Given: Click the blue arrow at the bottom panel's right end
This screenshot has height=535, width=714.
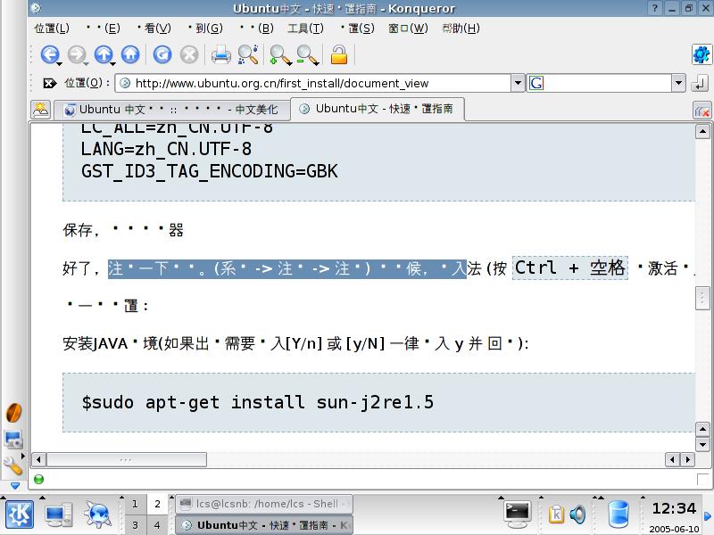Looking at the screenshot, I should pos(707,516).
